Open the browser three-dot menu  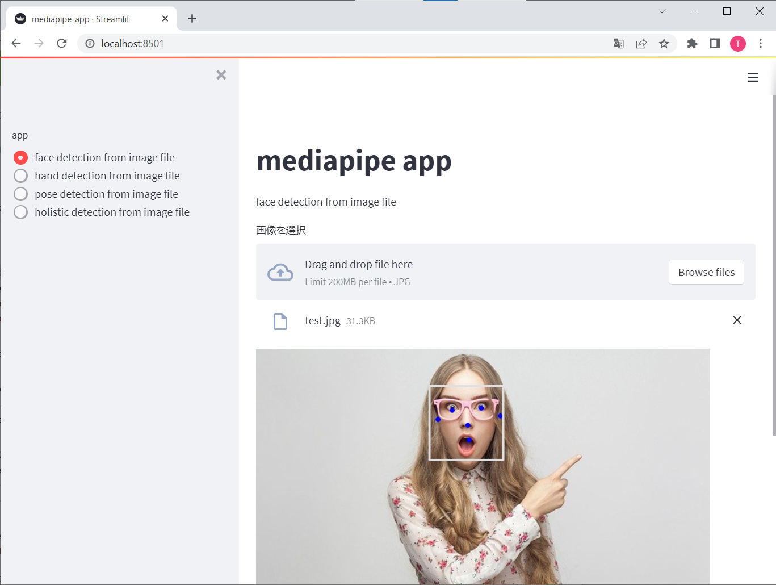tap(761, 43)
